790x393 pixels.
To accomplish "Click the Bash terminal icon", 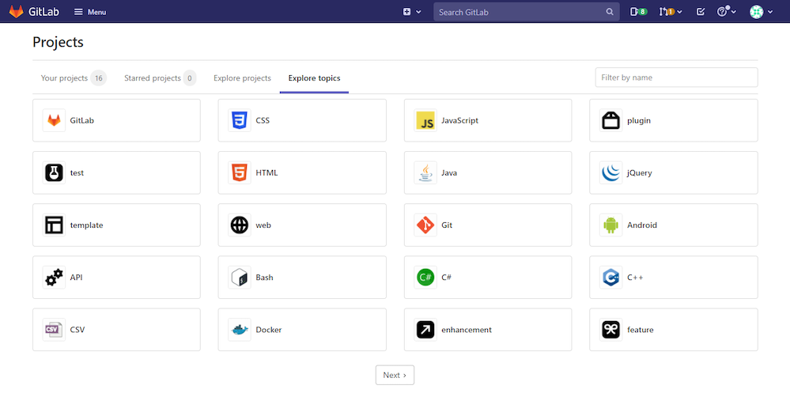I will [x=240, y=278].
